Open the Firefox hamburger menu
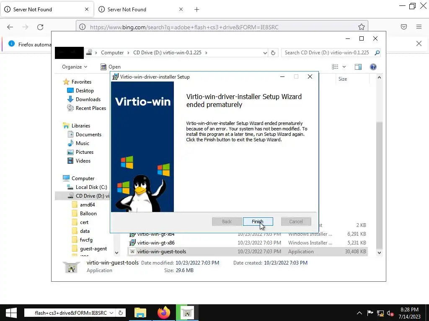Image resolution: width=429 pixels, height=321 pixels. (x=419, y=27)
